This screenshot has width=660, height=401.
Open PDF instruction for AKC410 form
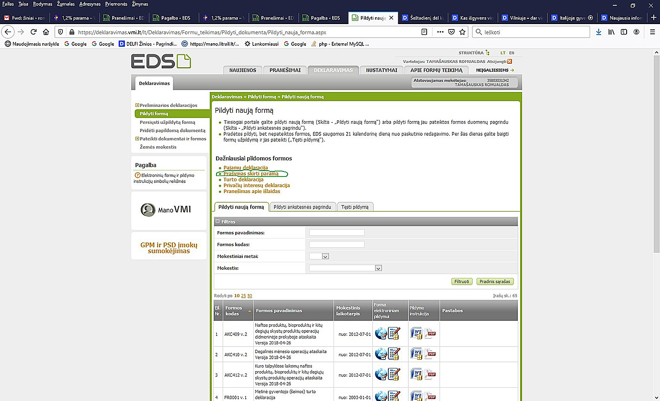pyautogui.click(x=430, y=354)
